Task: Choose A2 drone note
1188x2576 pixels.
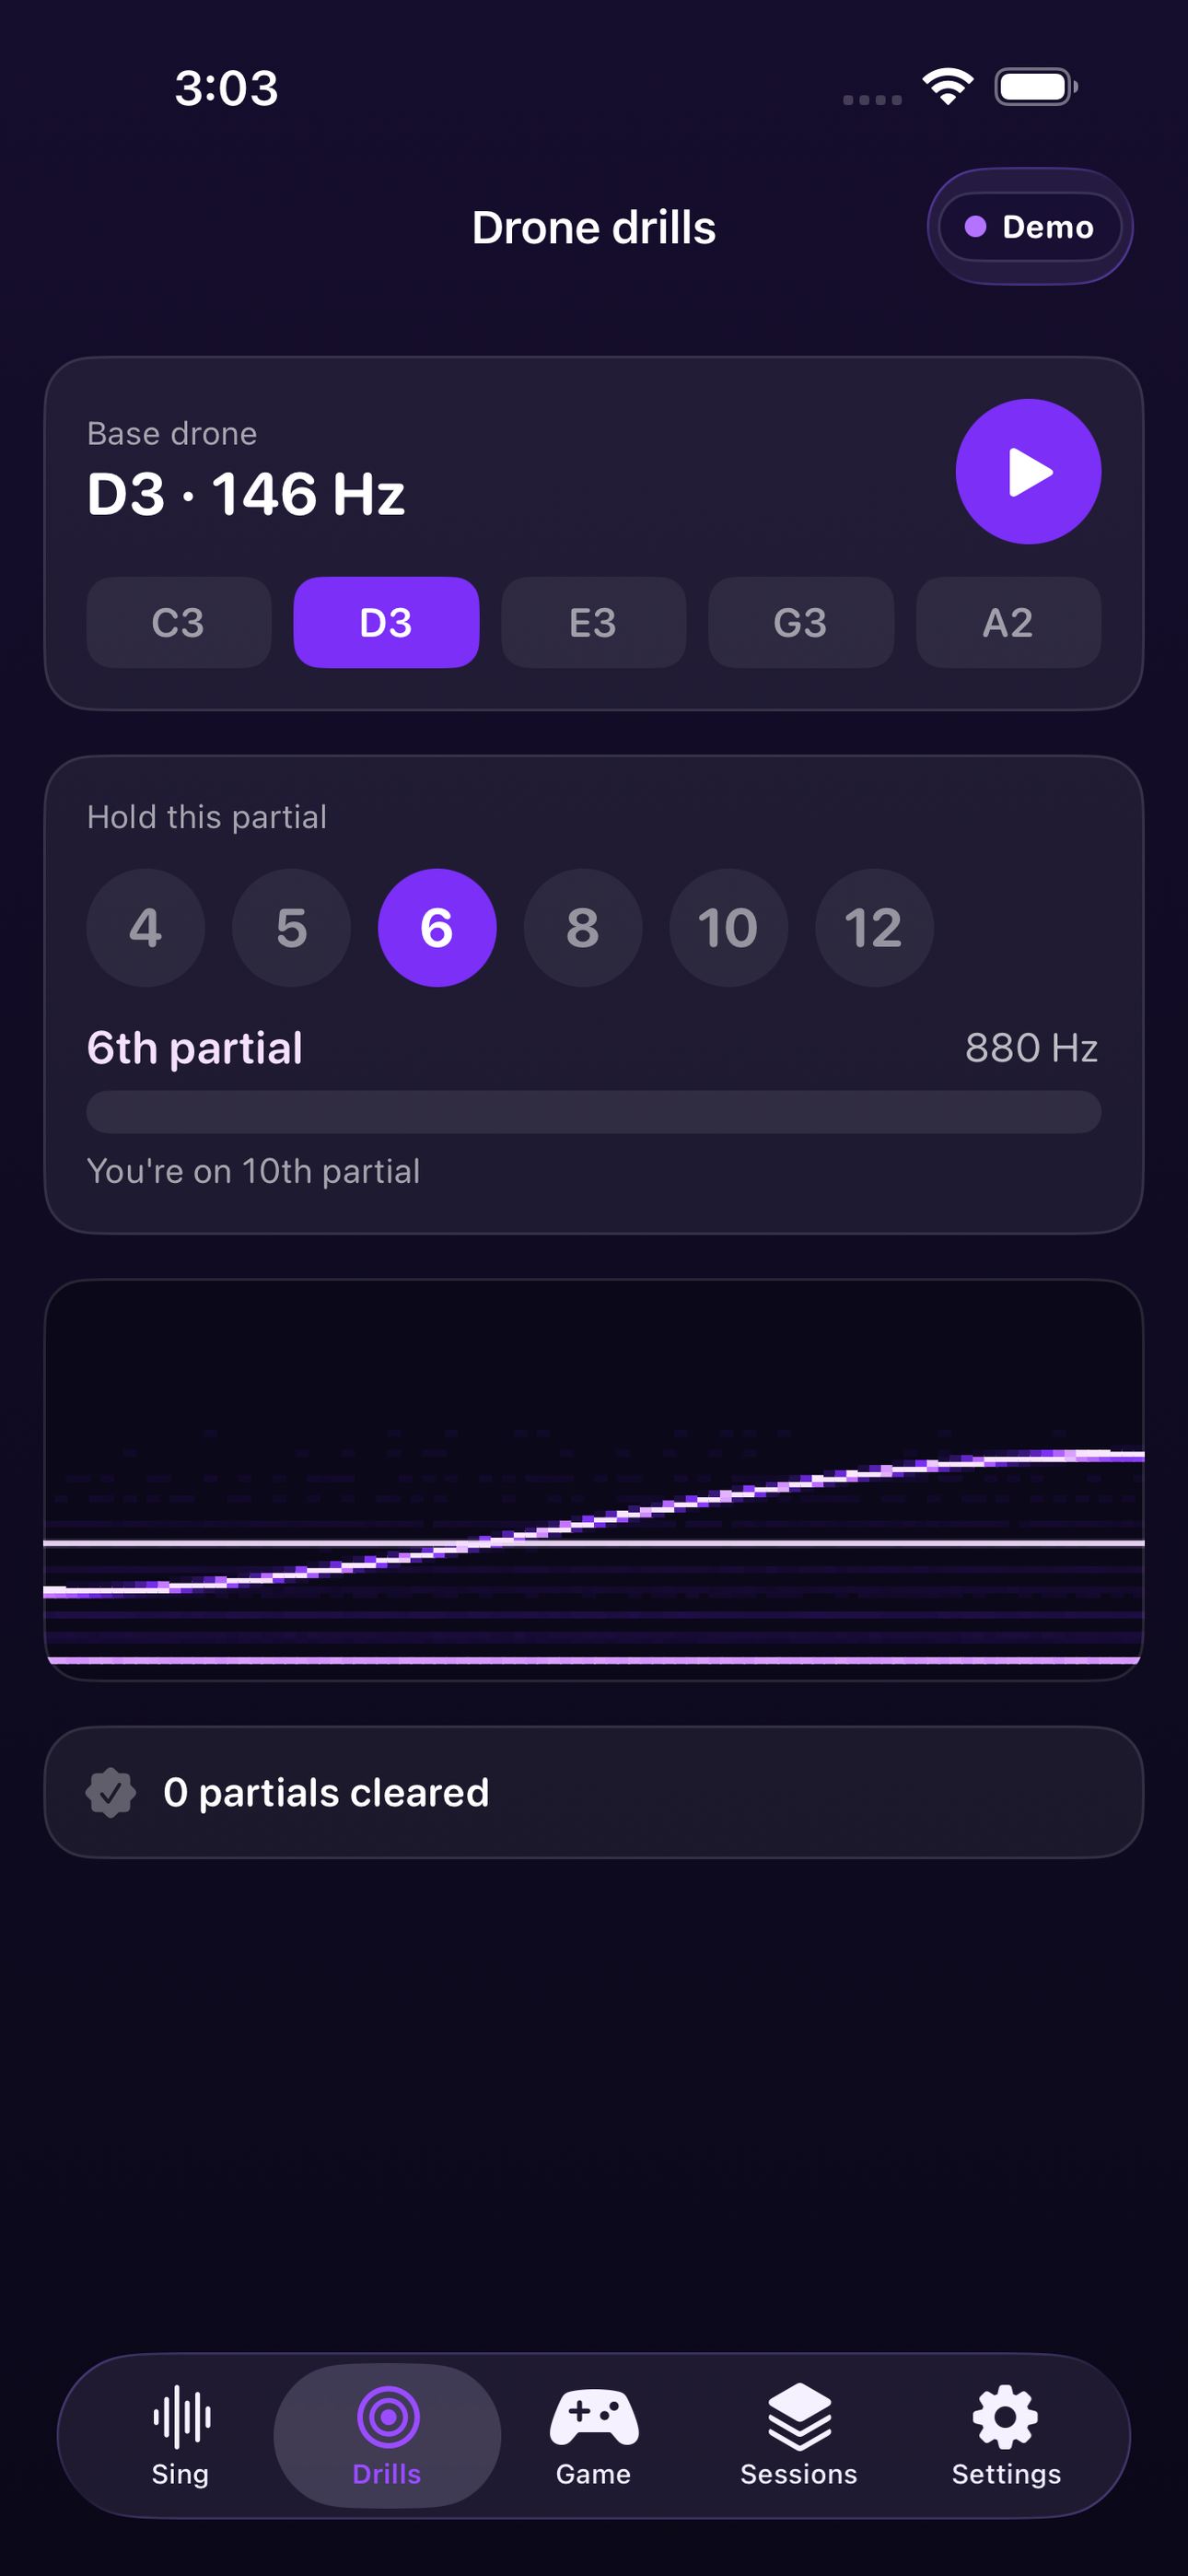Action: (1008, 622)
